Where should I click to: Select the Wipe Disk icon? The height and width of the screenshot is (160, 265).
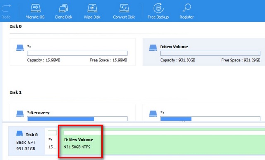[92, 8]
